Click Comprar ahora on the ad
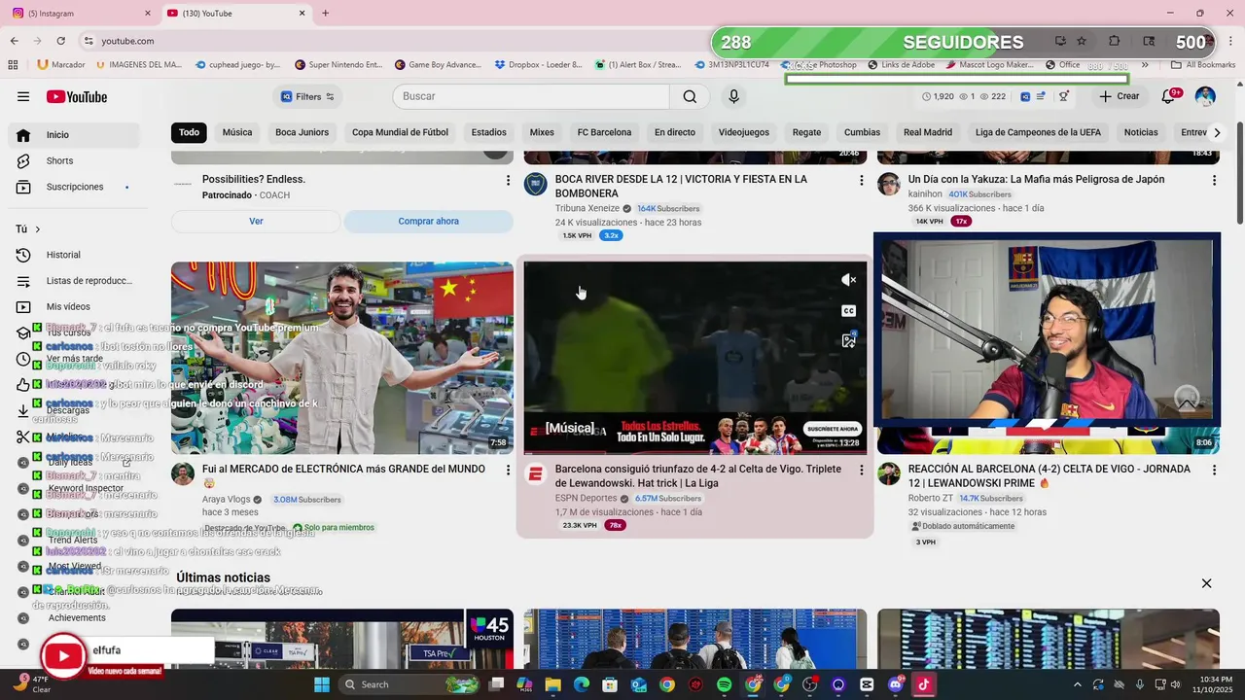The width and height of the screenshot is (1245, 700). click(428, 222)
